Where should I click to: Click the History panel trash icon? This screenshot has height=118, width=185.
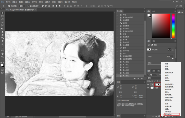click(142, 78)
